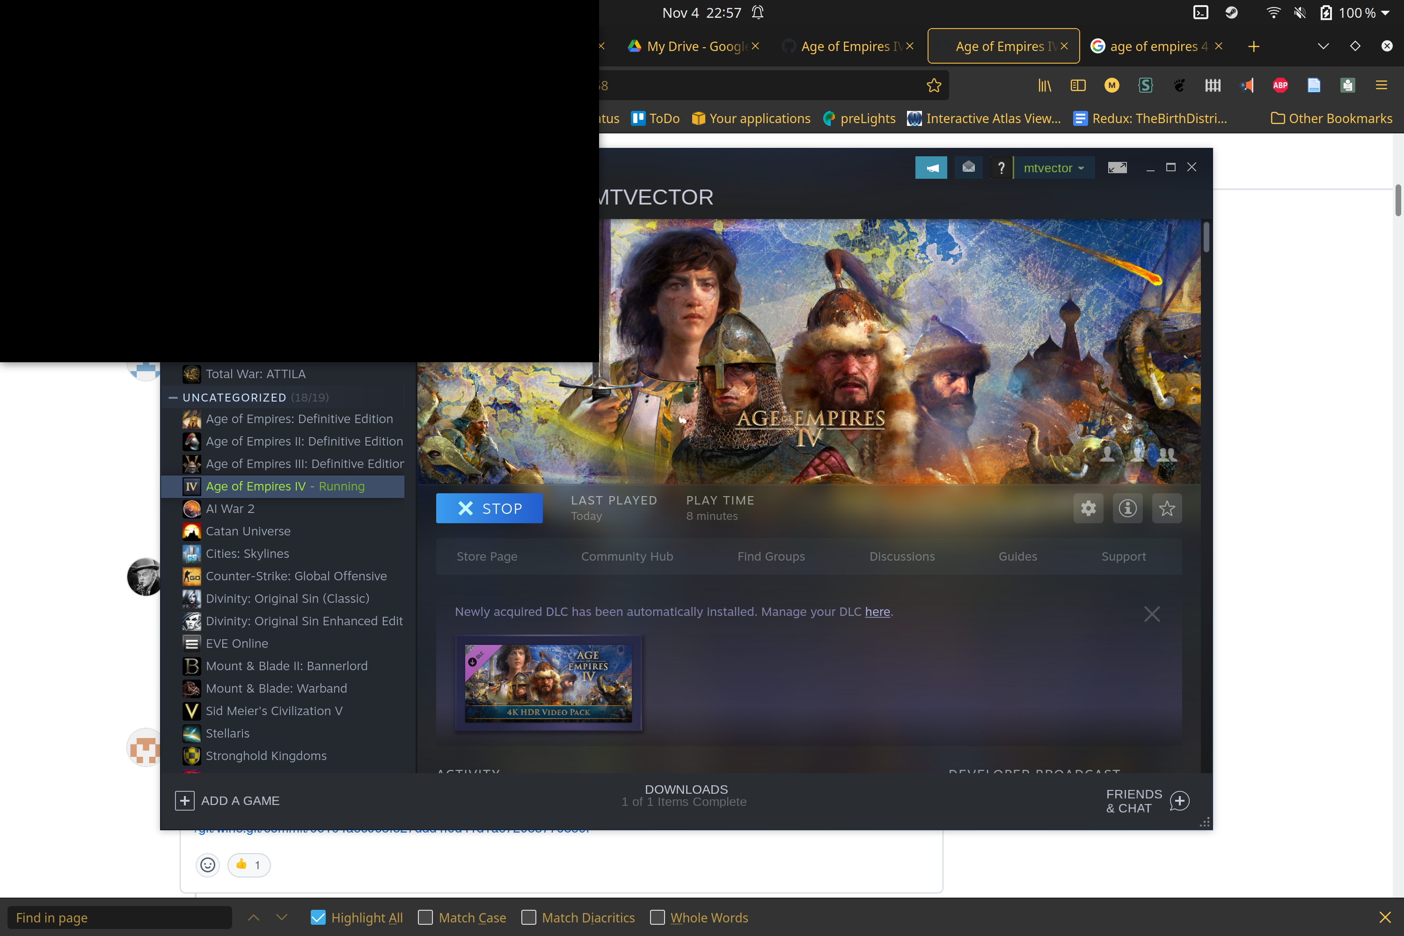This screenshot has width=1404, height=936.
Task: Click Steam tray icon in top bar
Action: pyautogui.click(x=1231, y=13)
